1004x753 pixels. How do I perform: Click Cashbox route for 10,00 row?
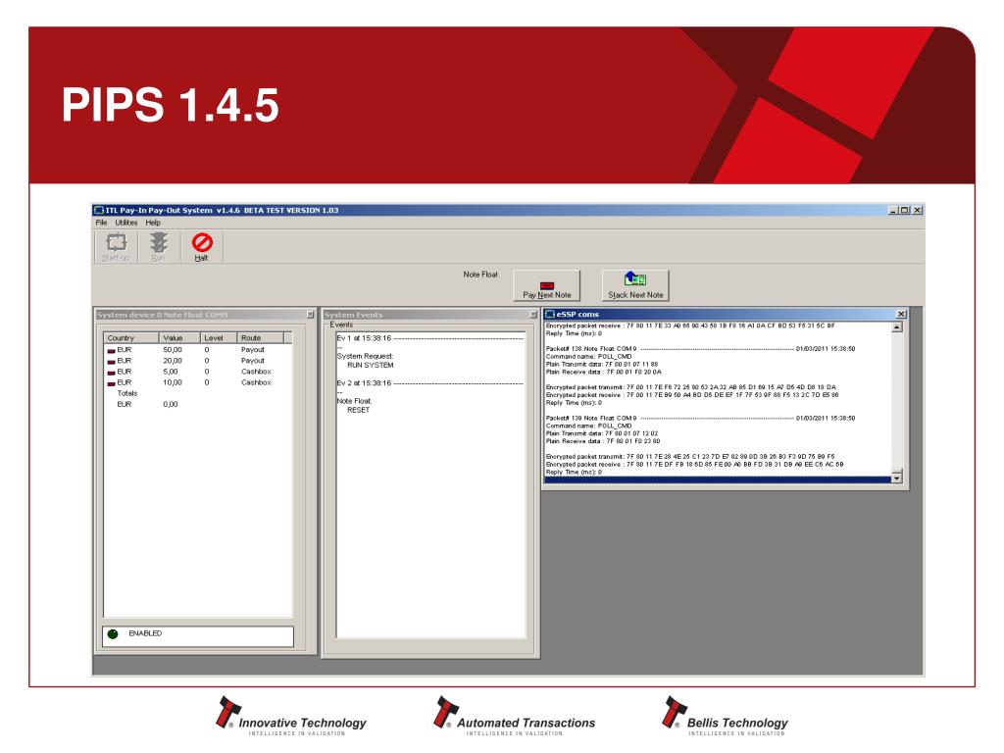pyautogui.click(x=256, y=382)
